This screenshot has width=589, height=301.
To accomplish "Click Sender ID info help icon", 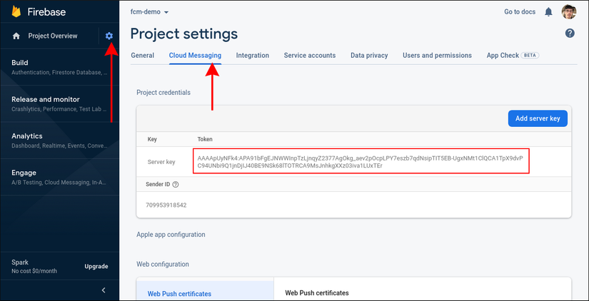I will [x=176, y=184].
